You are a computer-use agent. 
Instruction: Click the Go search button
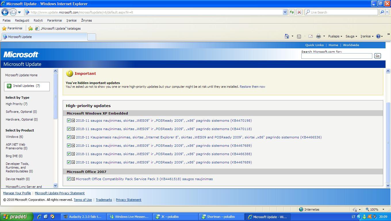377,56
